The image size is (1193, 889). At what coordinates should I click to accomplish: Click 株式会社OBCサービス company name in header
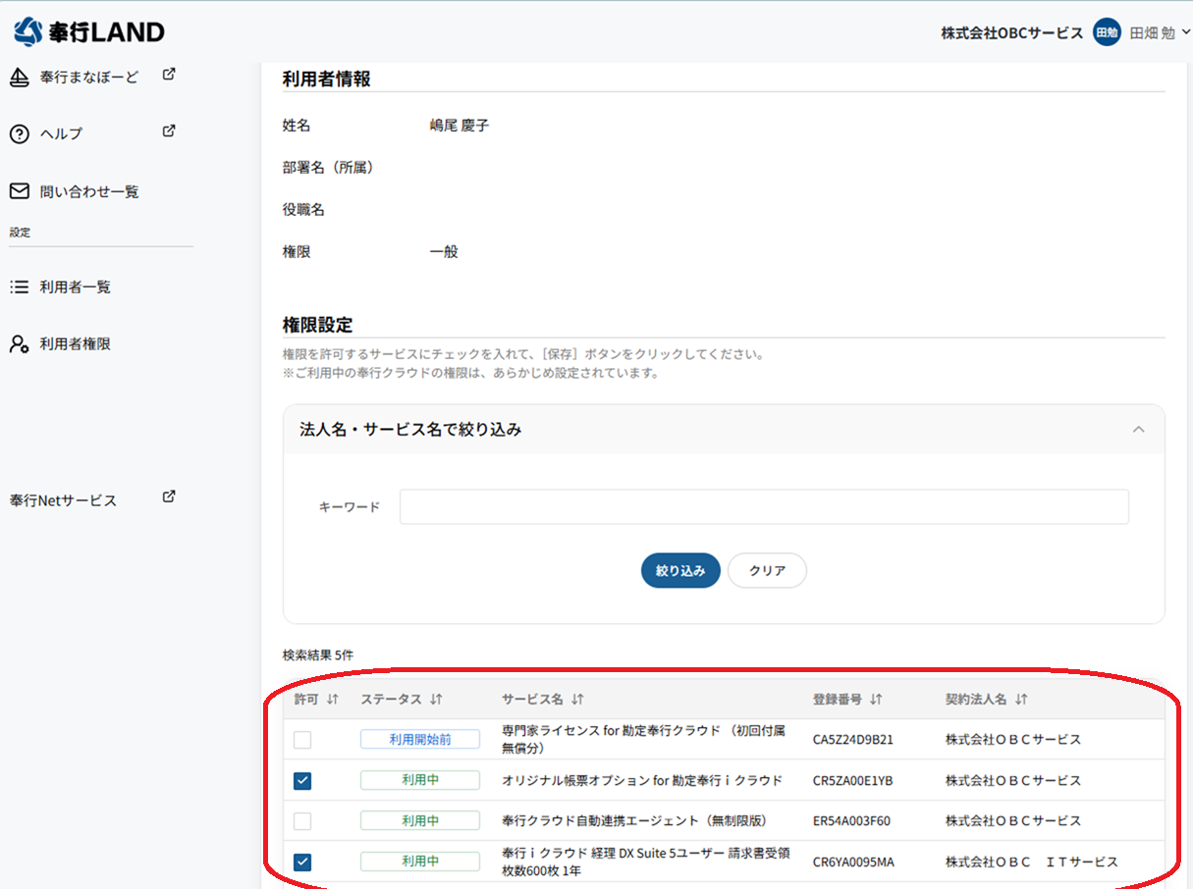click(x=1012, y=32)
